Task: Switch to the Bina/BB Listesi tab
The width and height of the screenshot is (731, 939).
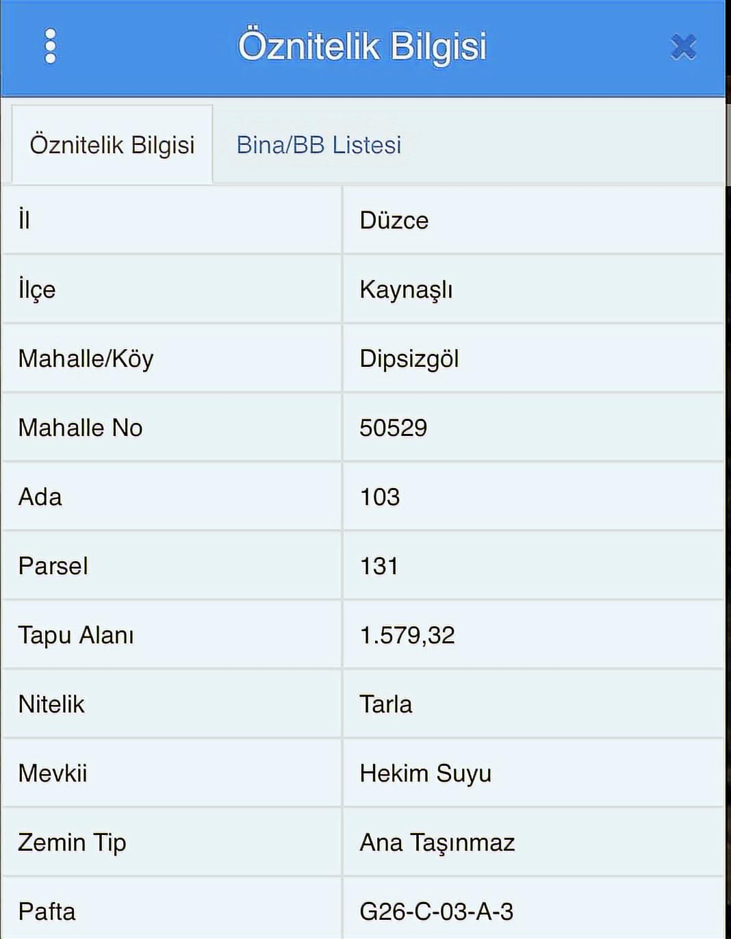Action: [x=319, y=145]
